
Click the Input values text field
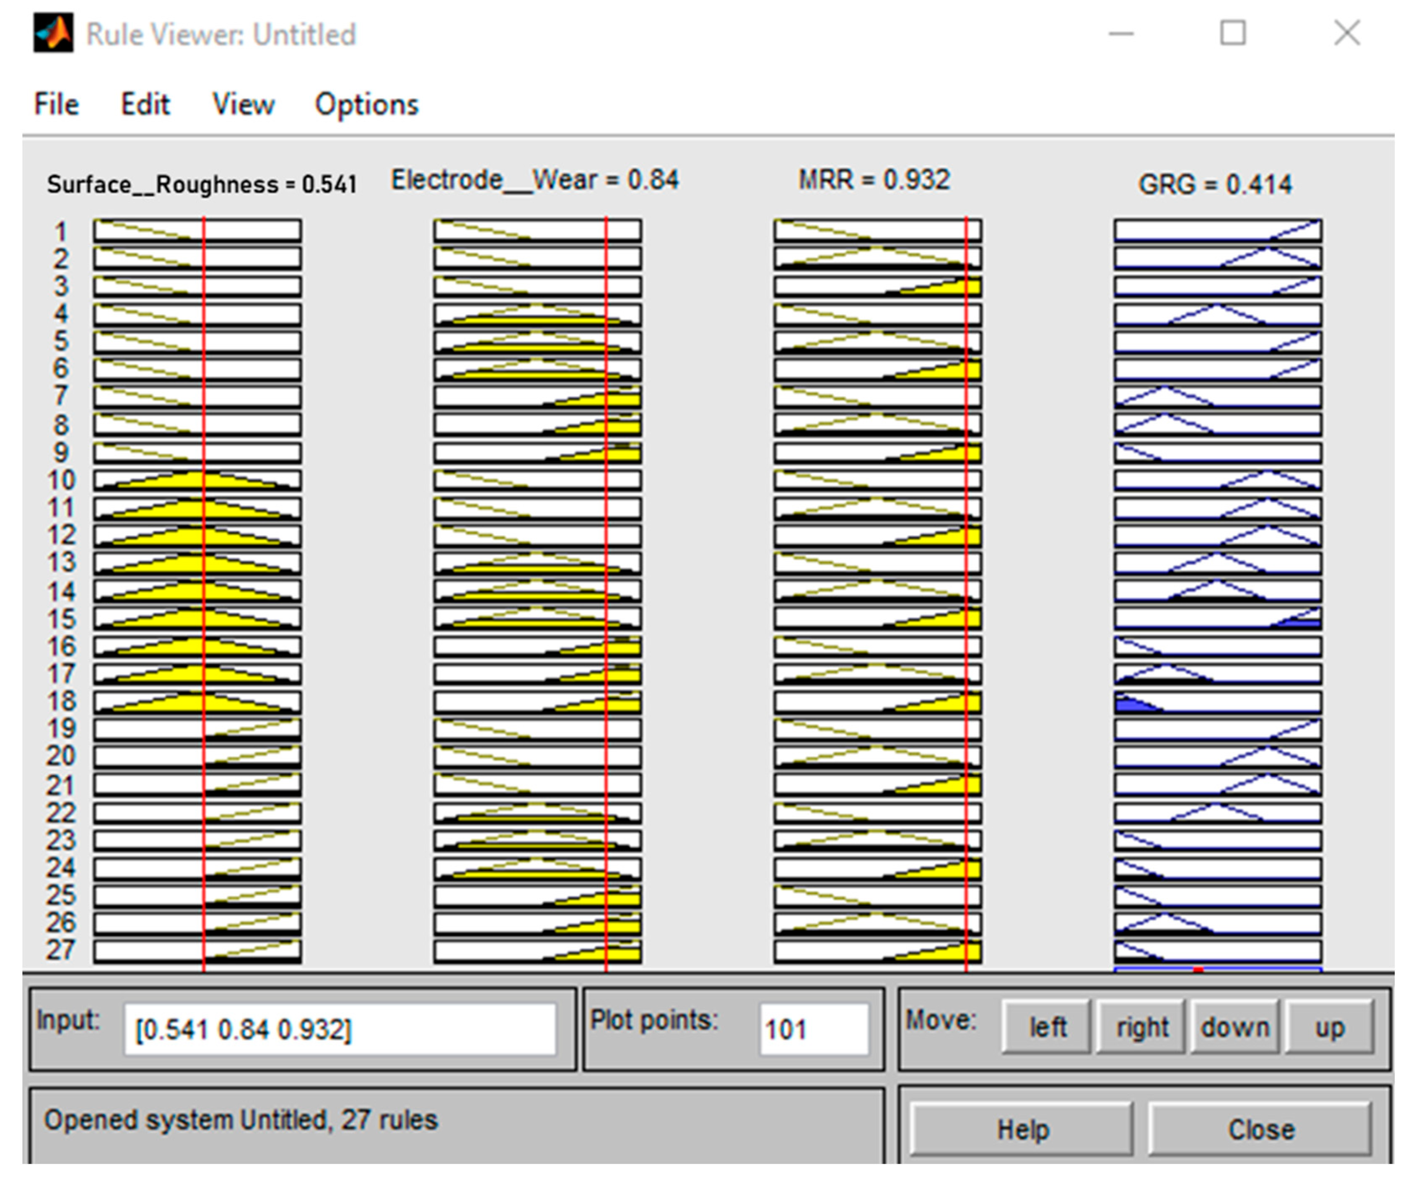(340, 1030)
